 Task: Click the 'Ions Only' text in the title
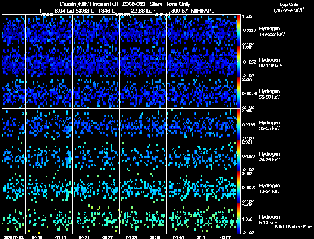pyautogui.click(x=179, y=4)
